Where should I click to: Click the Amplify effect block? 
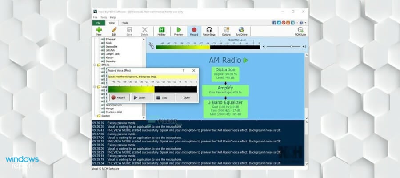point(225,90)
